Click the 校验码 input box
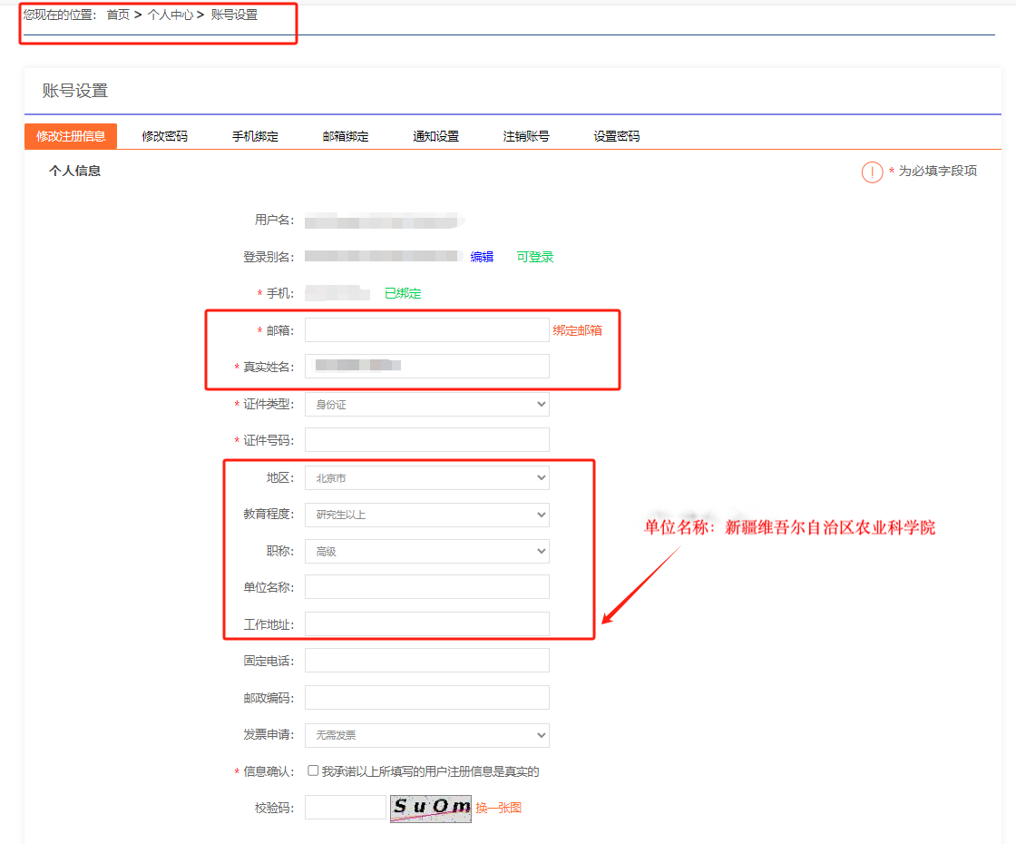This screenshot has width=1016, height=844. (x=346, y=808)
